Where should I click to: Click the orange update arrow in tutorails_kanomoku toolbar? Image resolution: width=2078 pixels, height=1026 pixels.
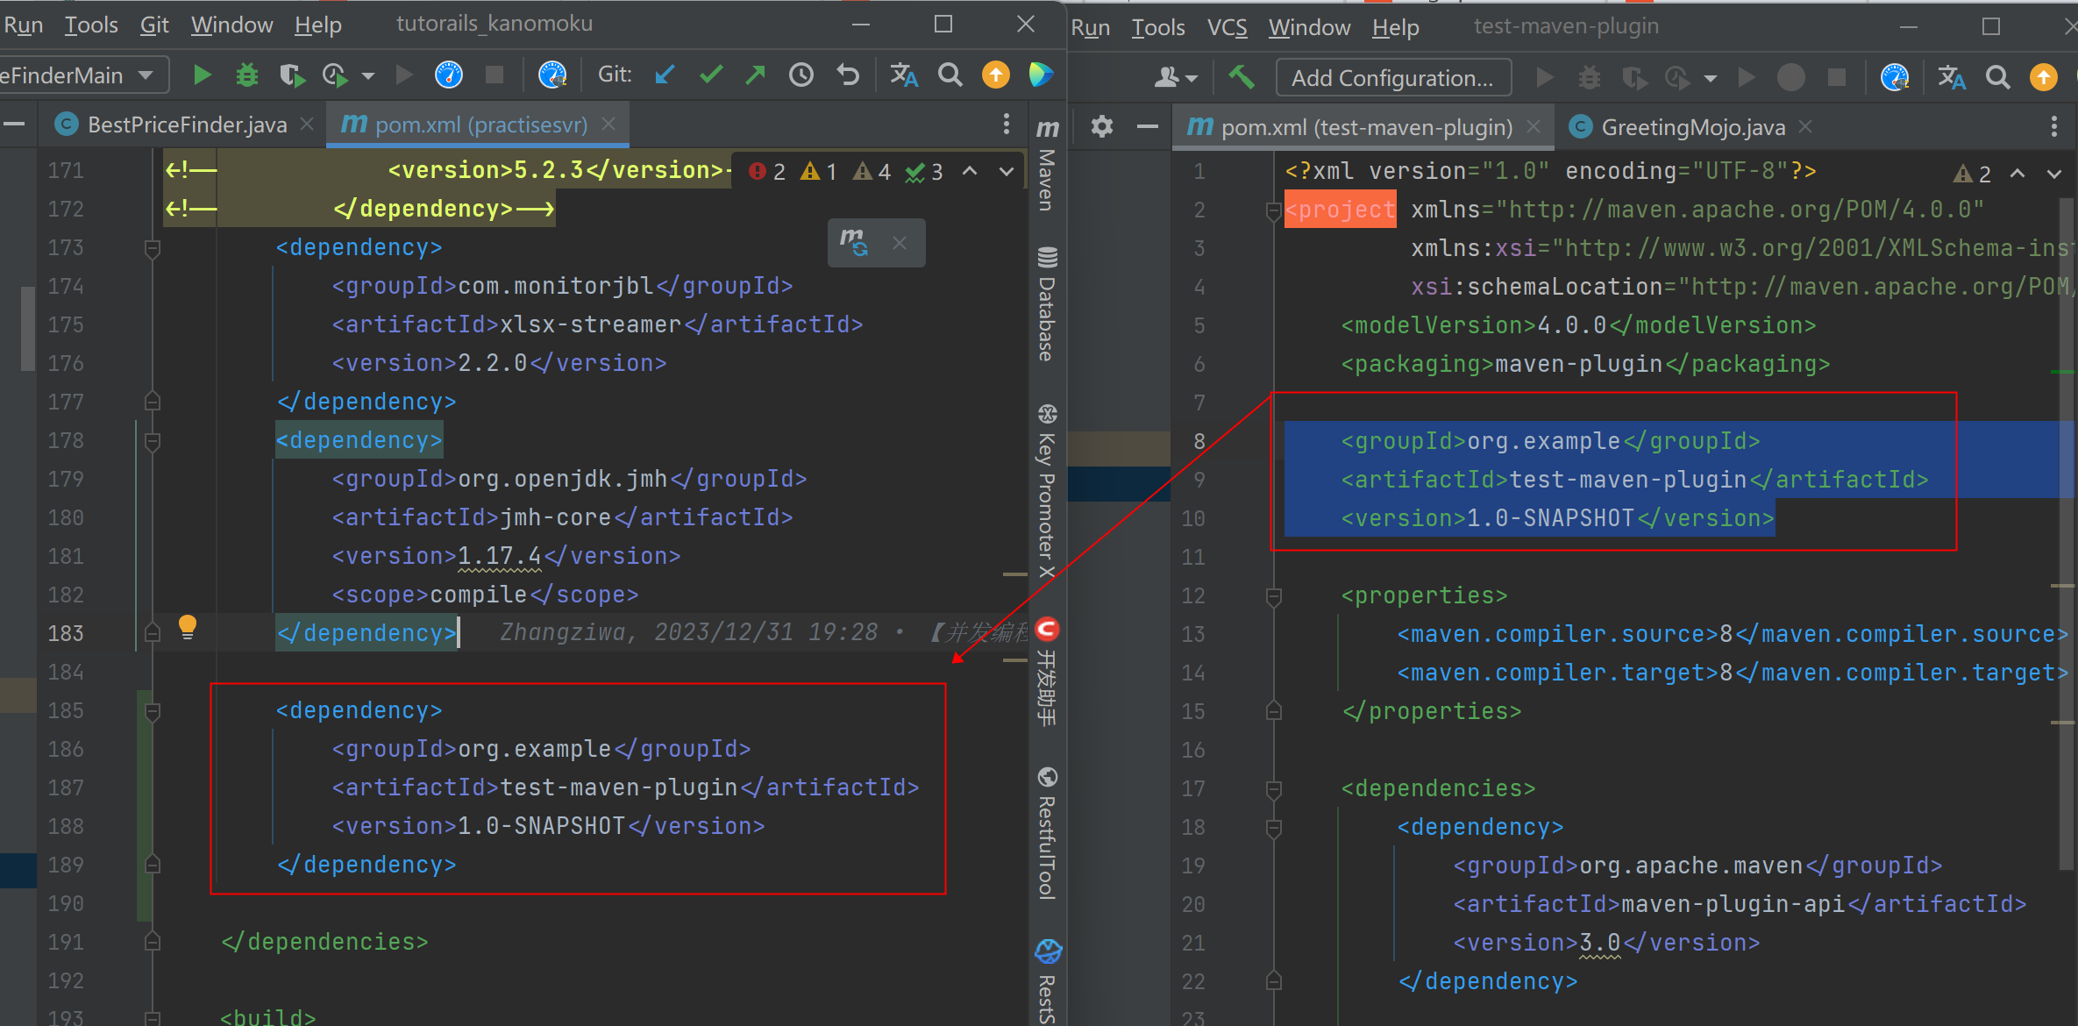click(995, 75)
